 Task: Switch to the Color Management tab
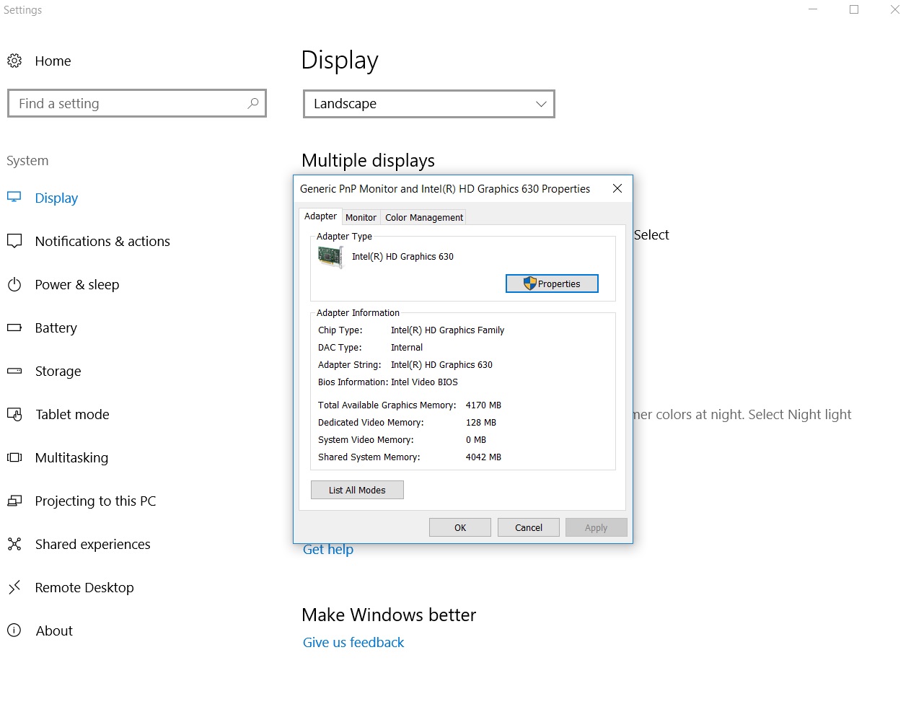(424, 217)
